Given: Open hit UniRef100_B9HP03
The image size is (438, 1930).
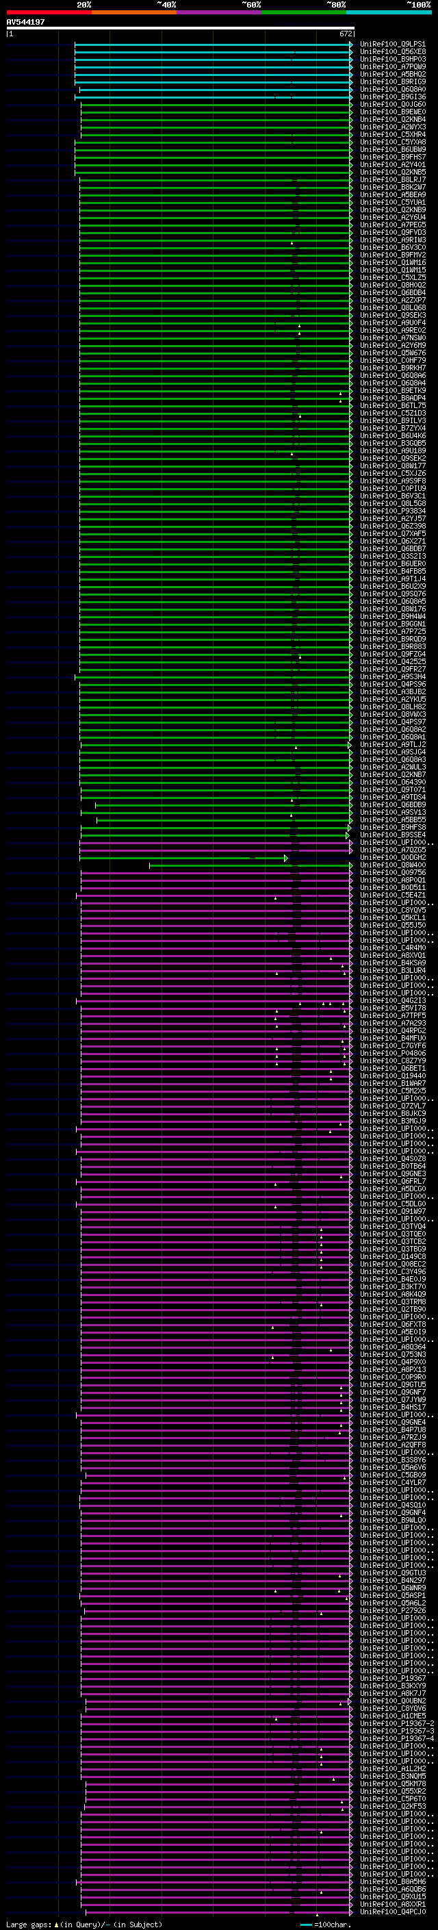Looking at the screenshot, I should click(x=392, y=59).
